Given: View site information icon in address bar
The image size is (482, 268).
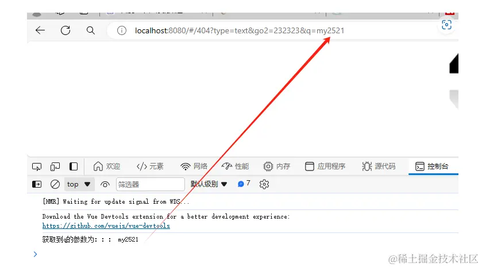Looking at the screenshot, I should coord(122,30).
